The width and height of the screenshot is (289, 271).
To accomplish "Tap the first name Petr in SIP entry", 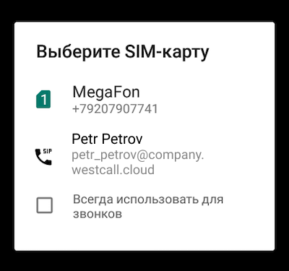I will coord(85,139).
